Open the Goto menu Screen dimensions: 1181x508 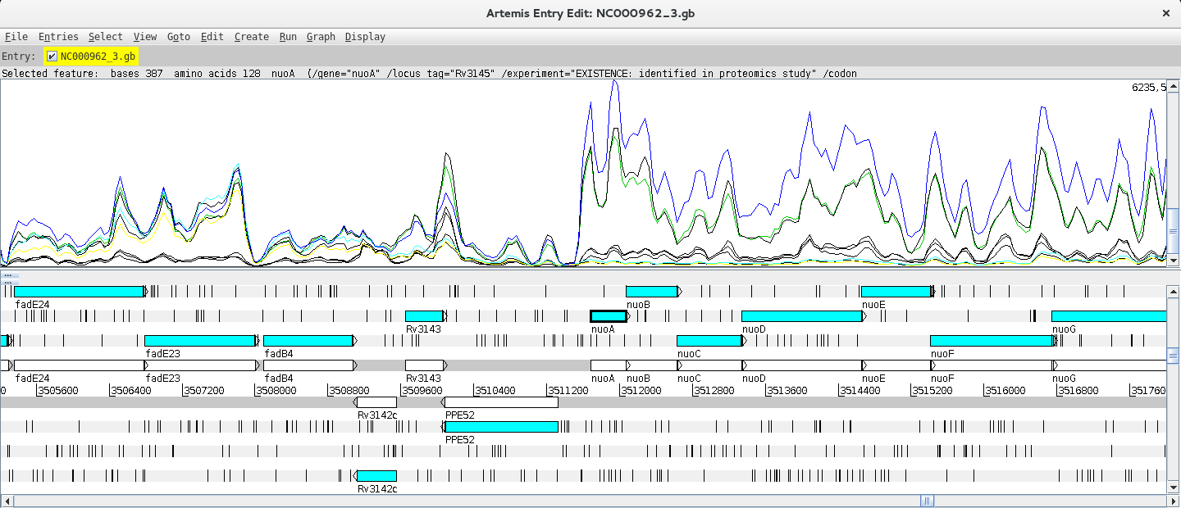click(178, 36)
